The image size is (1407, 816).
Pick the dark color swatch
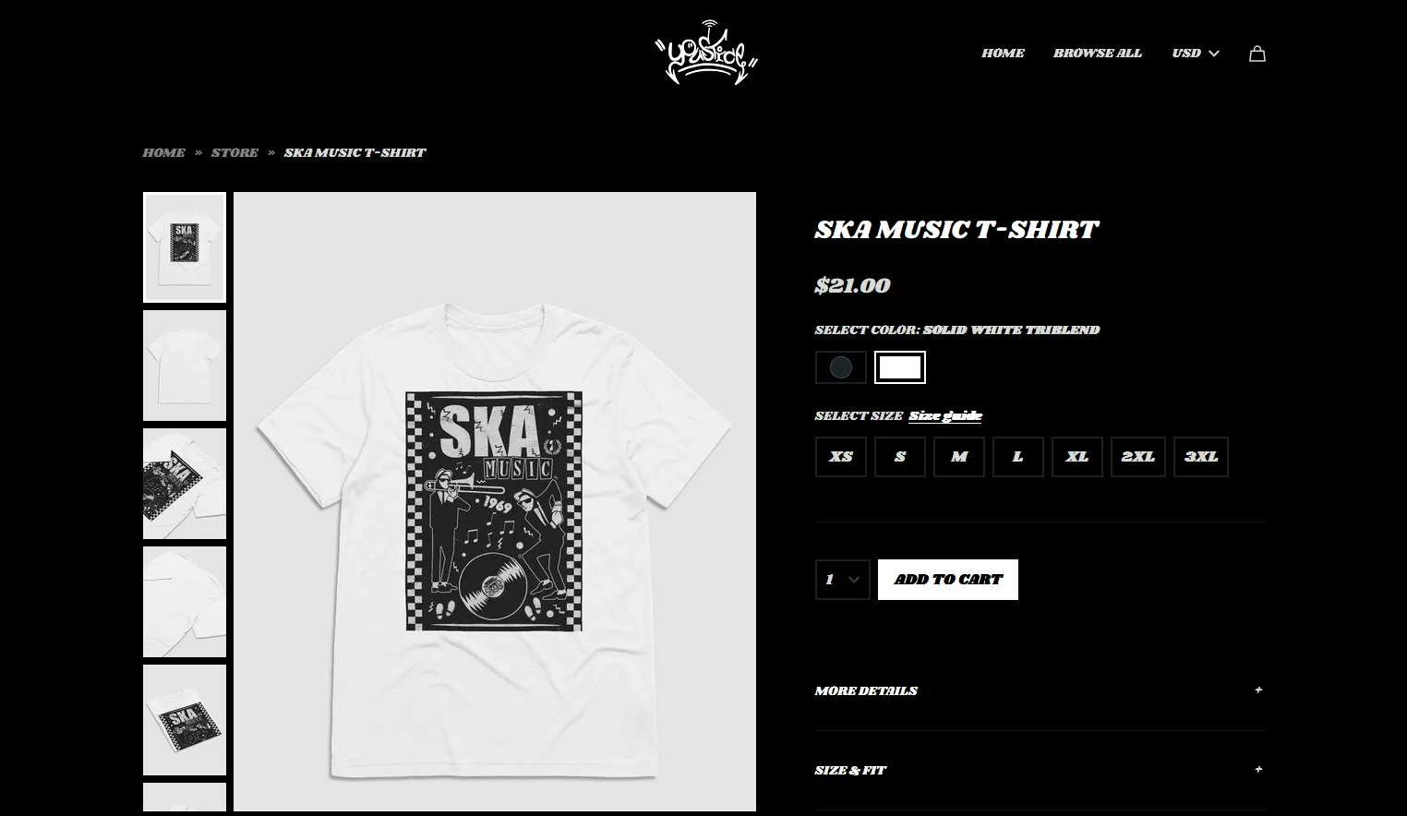841,367
